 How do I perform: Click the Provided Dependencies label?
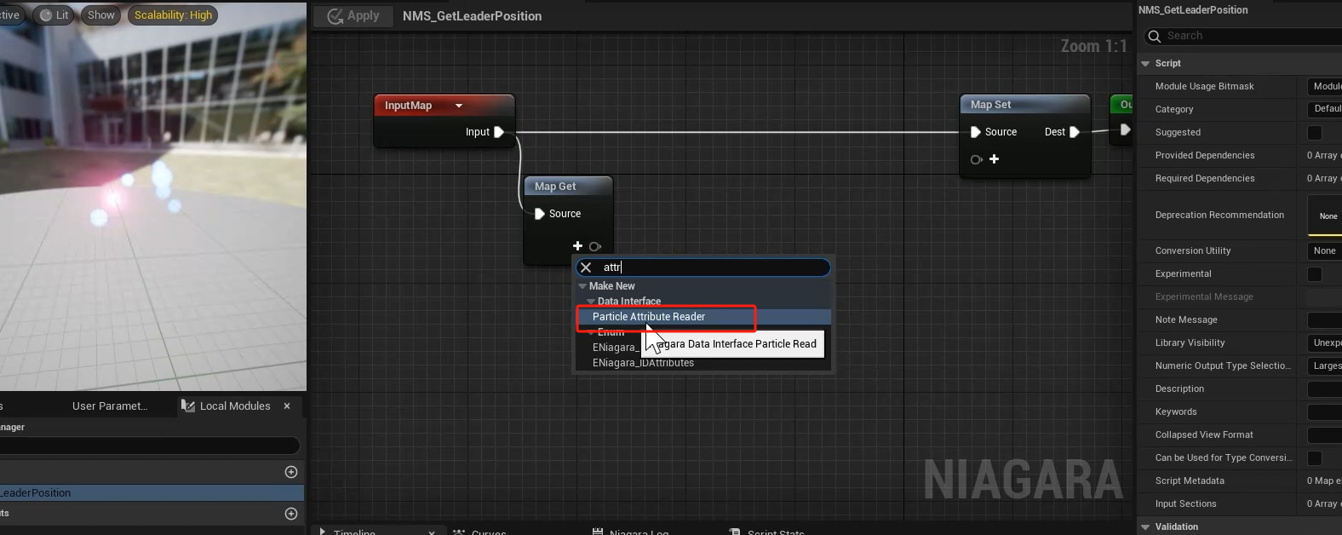pos(1205,156)
